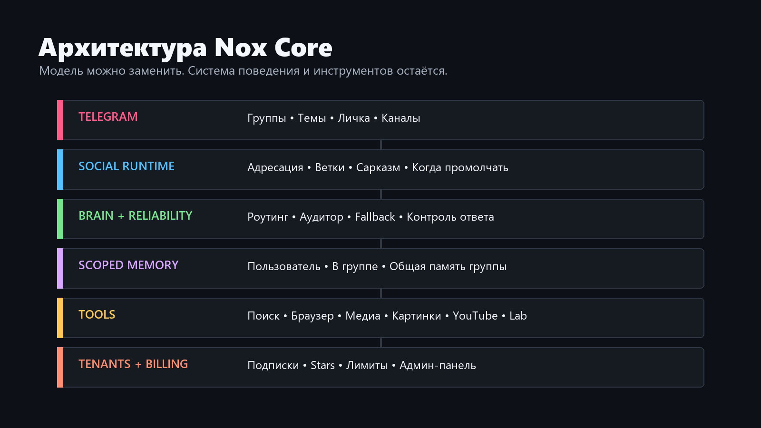Click "YouTube" in the Tools row

475,316
